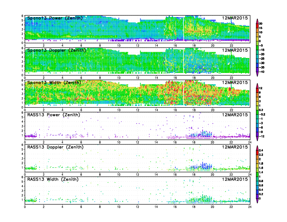Screen dimensions: 287x222
Task: Click the '-3' label on middle colorbar
Action: 261,123
